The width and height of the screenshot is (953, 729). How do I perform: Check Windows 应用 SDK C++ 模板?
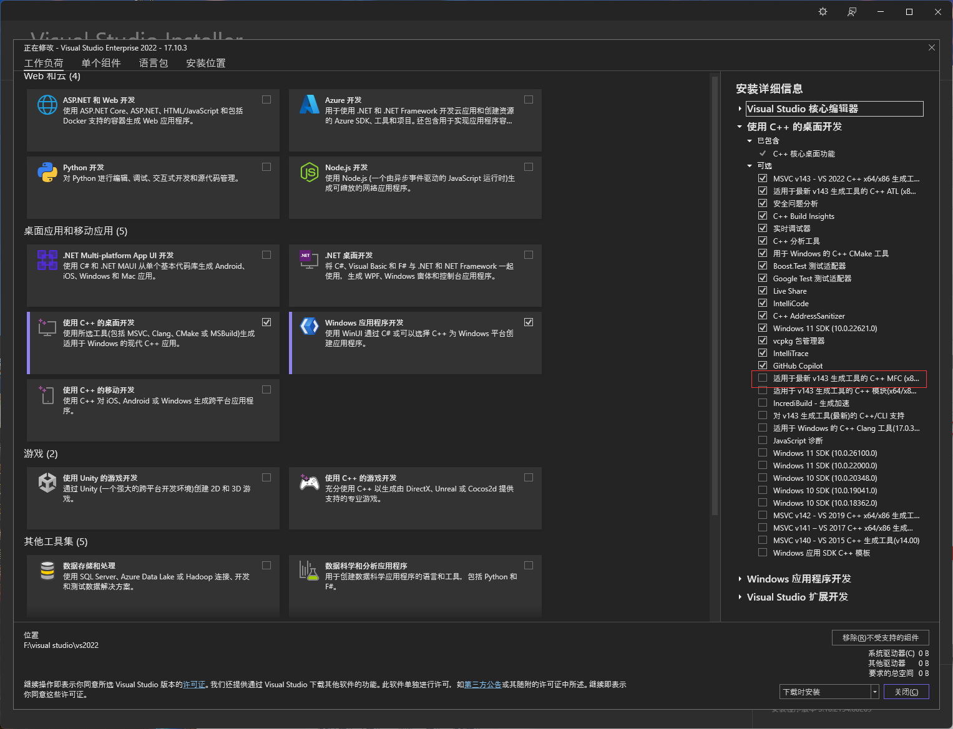click(x=763, y=553)
